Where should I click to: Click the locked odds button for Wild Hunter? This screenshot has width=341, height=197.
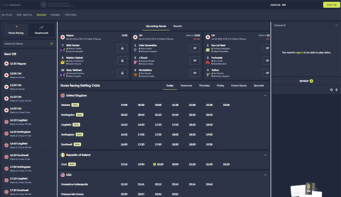pos(122,48)
